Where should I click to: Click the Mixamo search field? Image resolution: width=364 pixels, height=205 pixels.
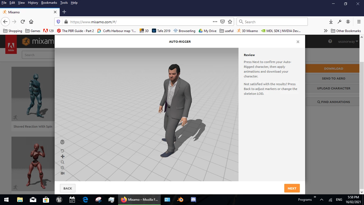pos(38,55)
